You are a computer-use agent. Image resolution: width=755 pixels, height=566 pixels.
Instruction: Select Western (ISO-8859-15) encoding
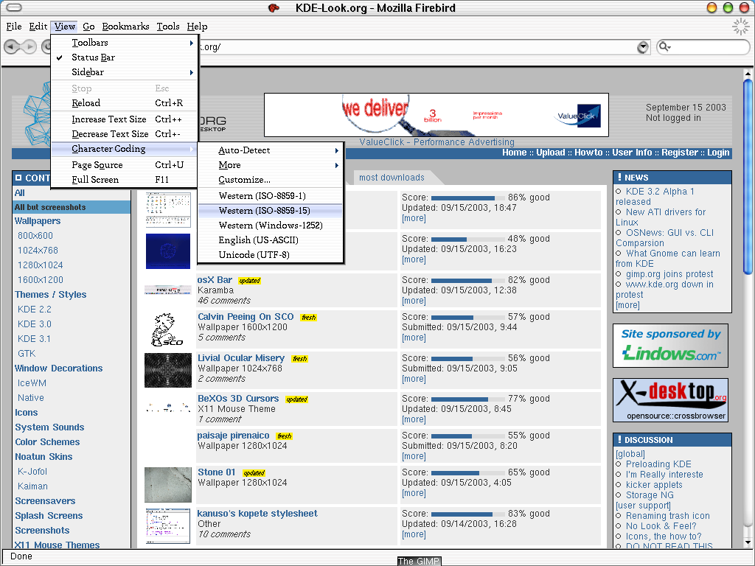click(x=271, y=210)
